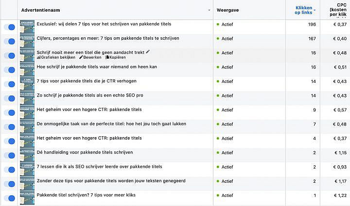The image size is (350, 206).
Task: Open thumbnail of 'Zonder deze tips' ad
Action: click(27, 184)
